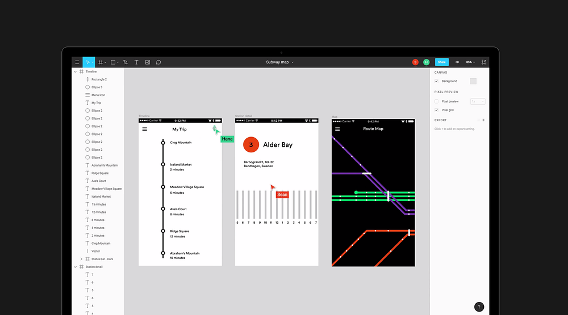The image size is (568, 315).
Task: Select the Move tool
Action: tap(87, 62)
